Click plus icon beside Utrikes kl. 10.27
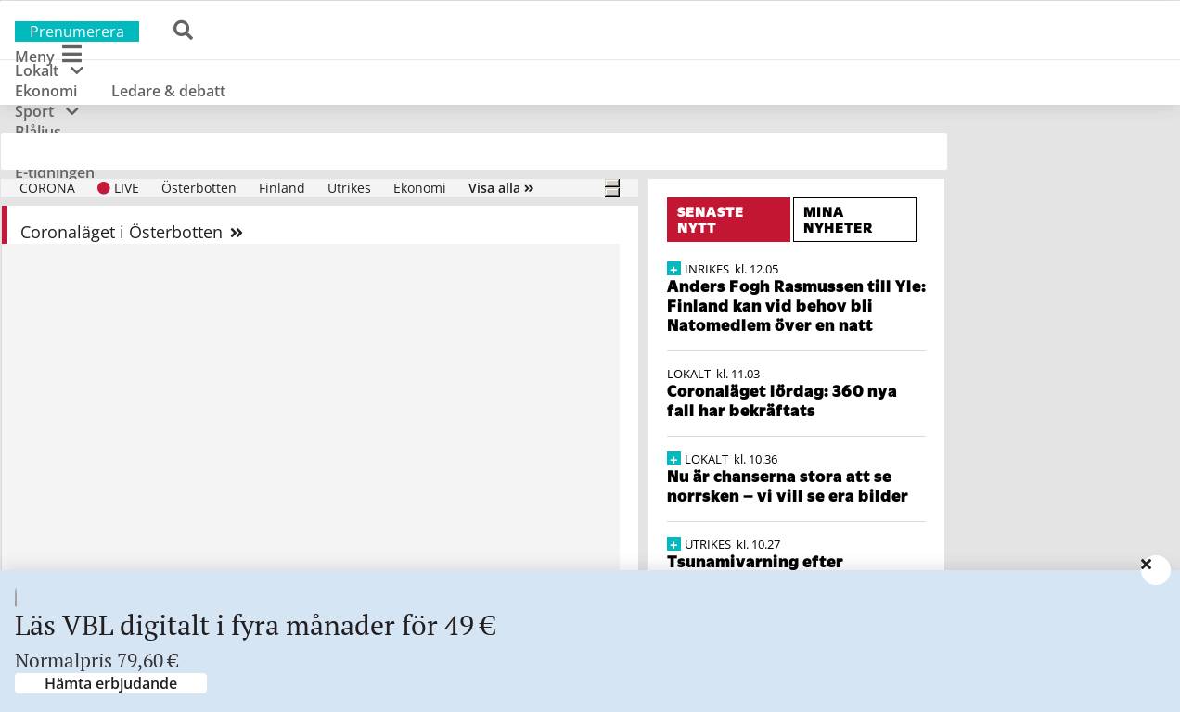This screenshot has width=1180, height=712. [x=673, y=544]
